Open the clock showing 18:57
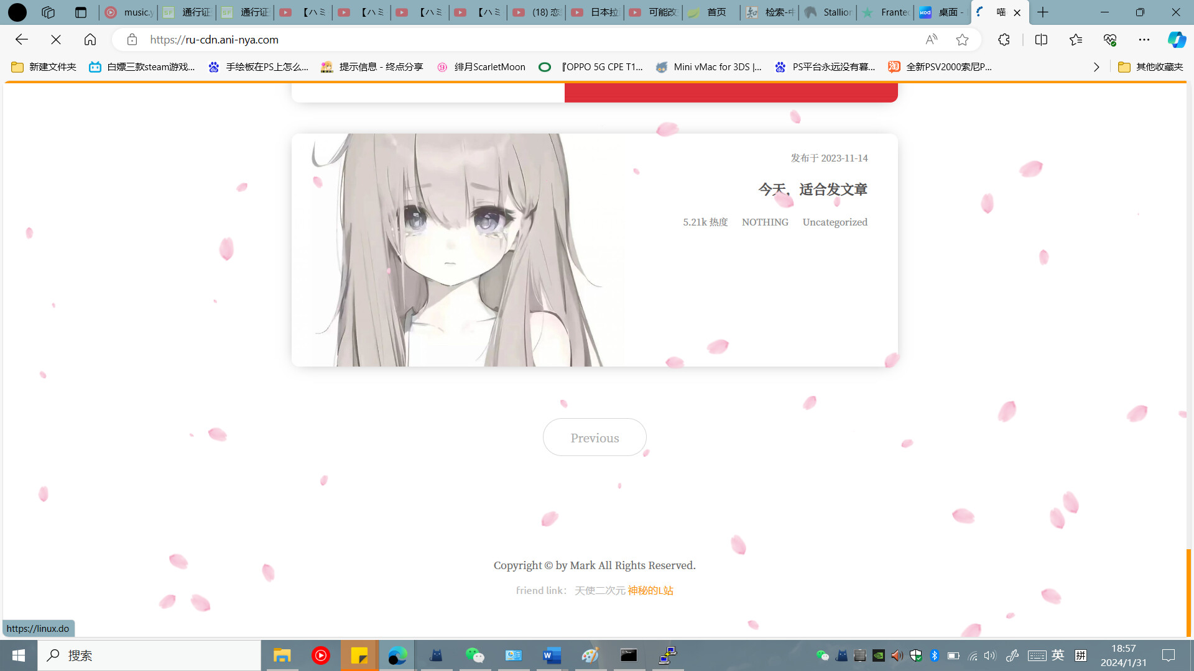Screen dimensions: 1194x671 (x=1123, y=655)
